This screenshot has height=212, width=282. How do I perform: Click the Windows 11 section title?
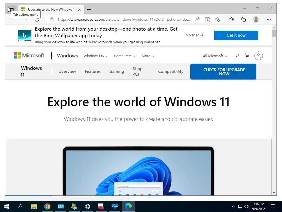point(31,71)
